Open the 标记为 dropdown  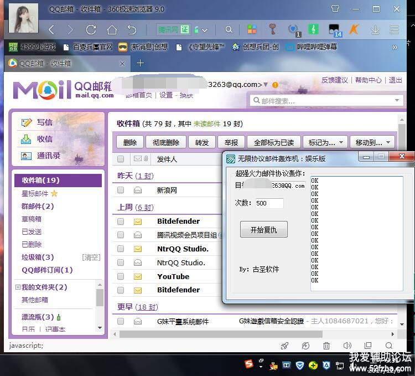(x=325, y=142)
